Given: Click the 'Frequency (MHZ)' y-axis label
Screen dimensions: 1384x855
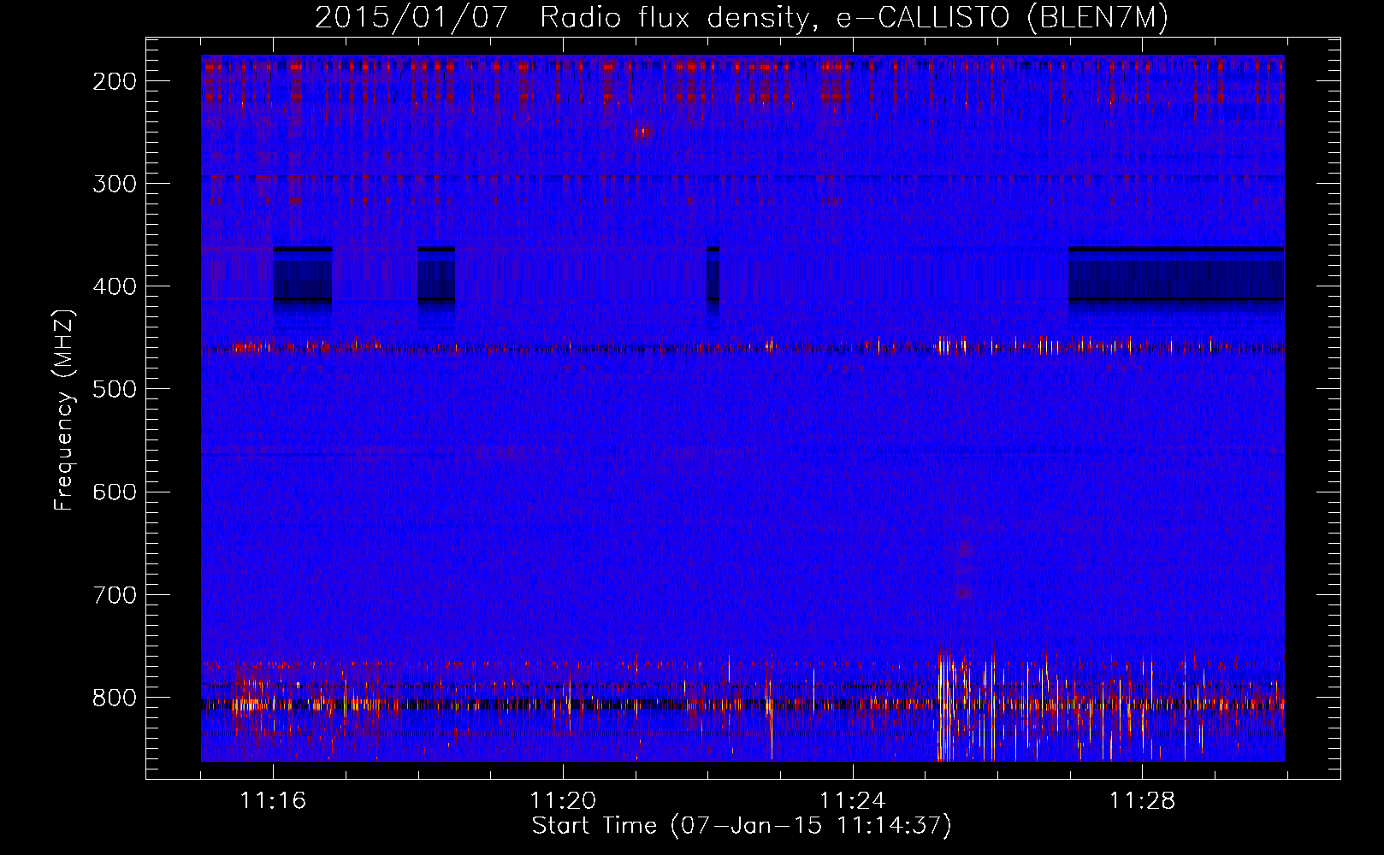Looking at the screenshot, I should pyautogui.click(x=64, y=410).
